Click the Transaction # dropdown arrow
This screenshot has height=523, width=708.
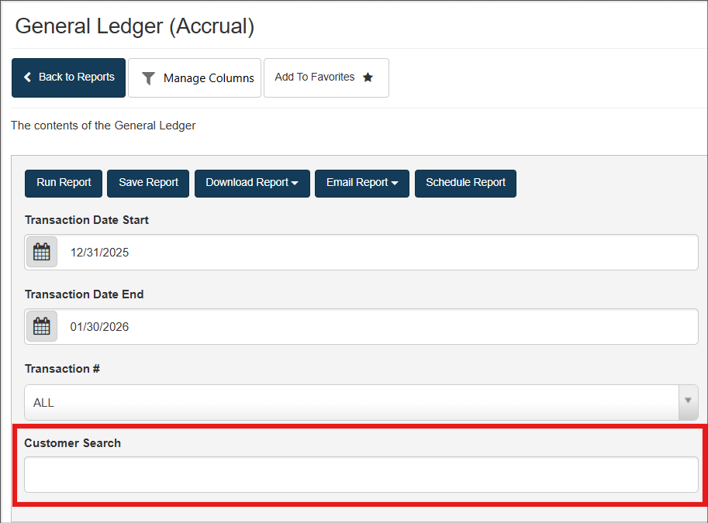(688, 402)
